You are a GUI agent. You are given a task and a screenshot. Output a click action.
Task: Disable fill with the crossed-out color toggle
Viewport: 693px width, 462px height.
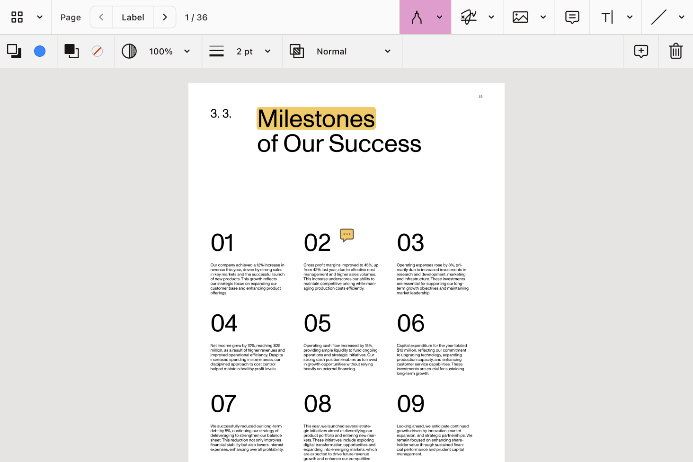98,51
